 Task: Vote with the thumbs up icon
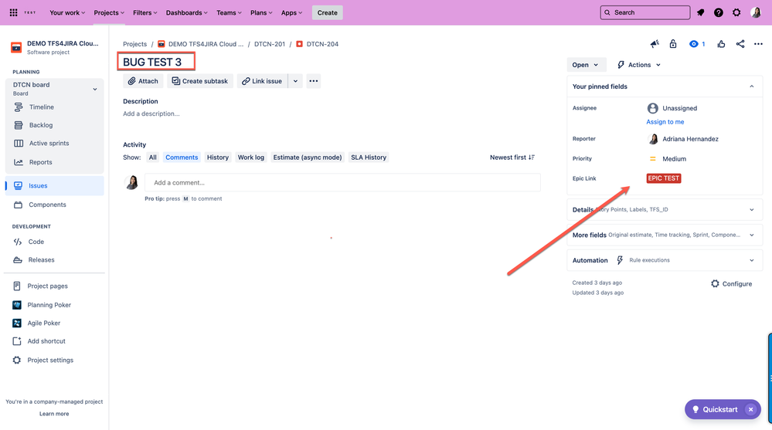(721, 44)
